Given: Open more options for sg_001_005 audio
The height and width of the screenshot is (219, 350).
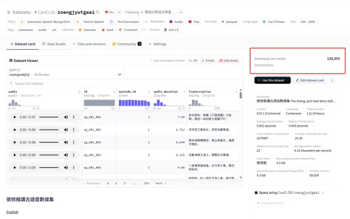Looking at the screenshot, I should (x=74, y=167).
